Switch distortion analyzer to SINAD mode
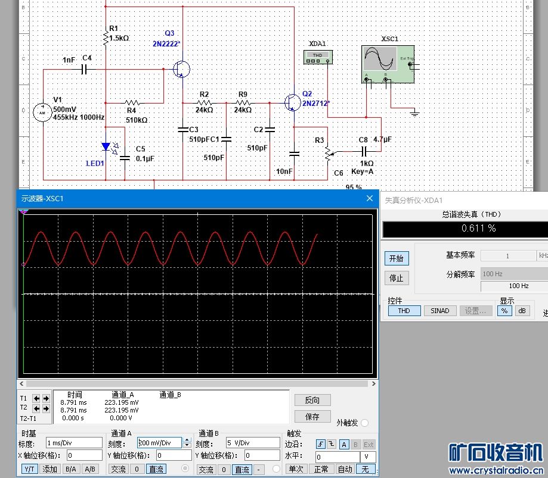 click(440, 311)
